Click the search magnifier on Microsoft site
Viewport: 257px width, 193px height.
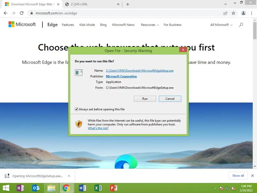pyautogui.click(x=241, y=25)
